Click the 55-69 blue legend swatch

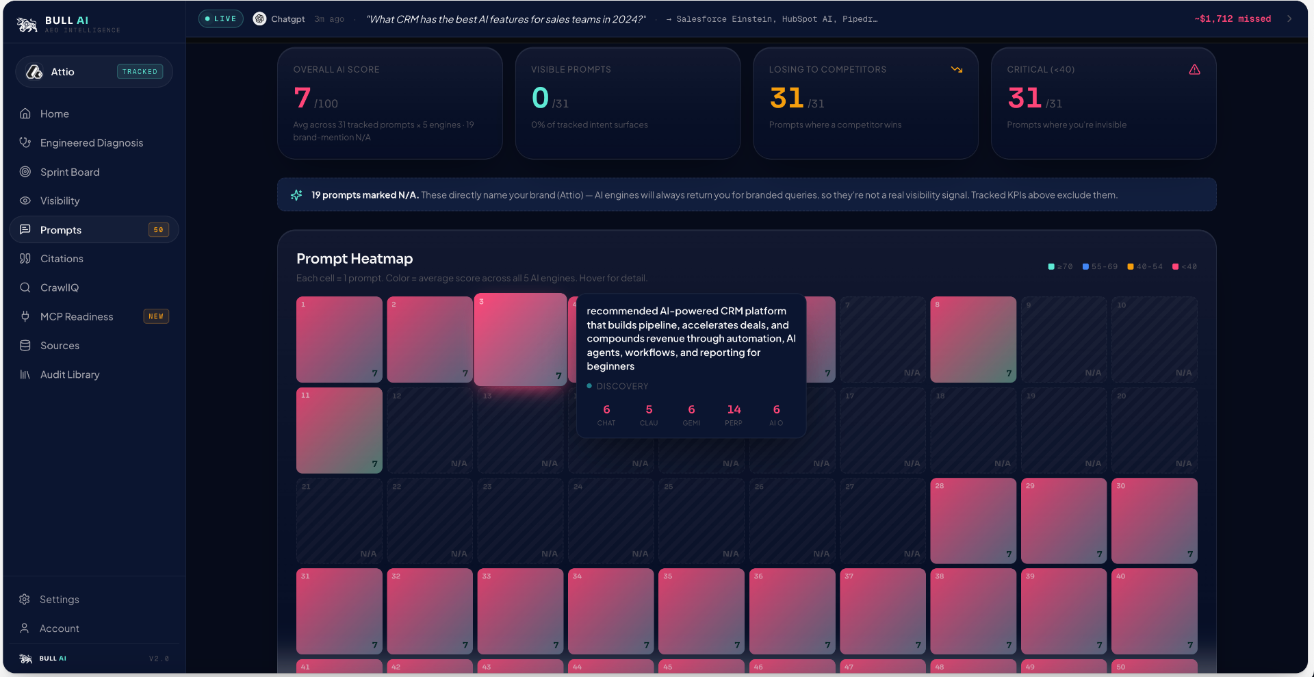[1085, 267]
